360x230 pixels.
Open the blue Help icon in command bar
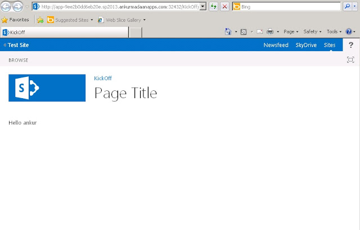click(349, 31)
